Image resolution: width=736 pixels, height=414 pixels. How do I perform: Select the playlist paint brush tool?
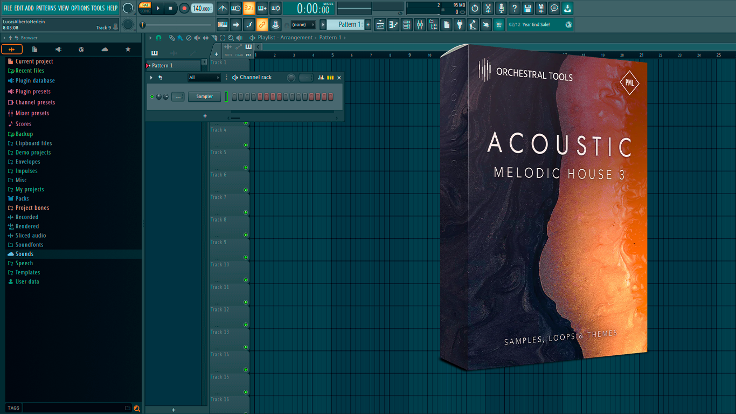[180, 38]
